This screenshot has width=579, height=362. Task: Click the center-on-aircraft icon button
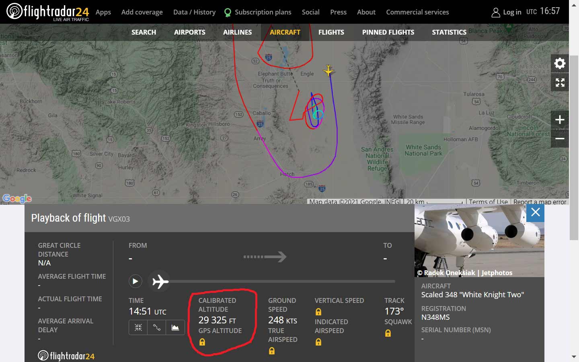tap(138, 327)
